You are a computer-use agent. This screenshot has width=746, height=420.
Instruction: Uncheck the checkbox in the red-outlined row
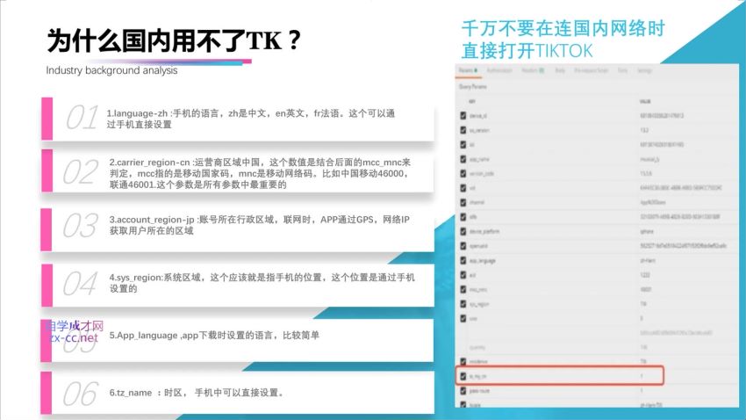[x=463, y=376]
